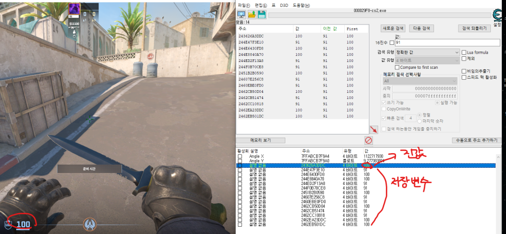This screenshot has height=234, width=506.
Task: Open the 편집(E) menu
Action: click(x=261, y=6)
